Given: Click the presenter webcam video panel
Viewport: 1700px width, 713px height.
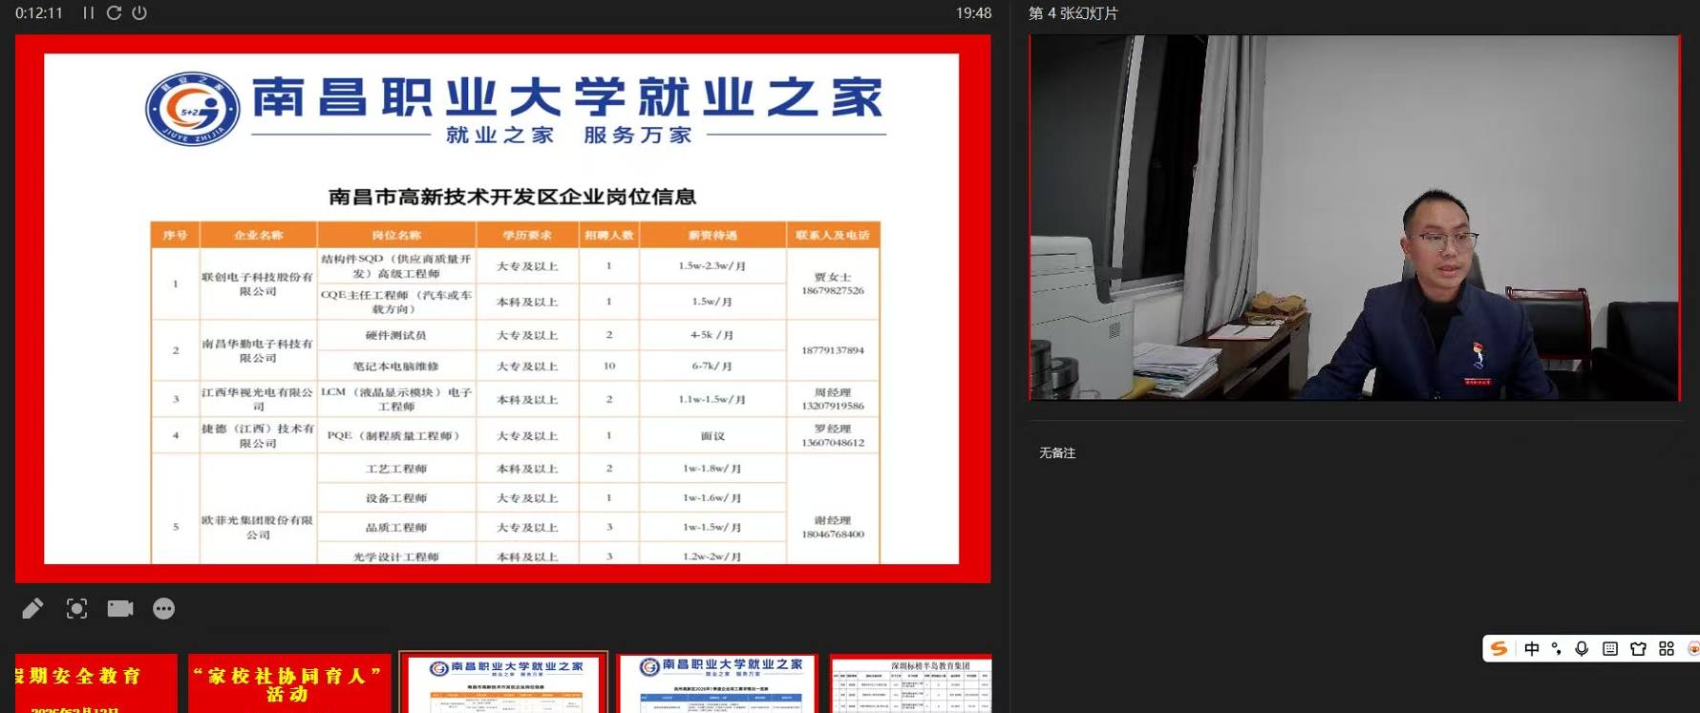Looking at the screenshot, I should (1354, 218).
